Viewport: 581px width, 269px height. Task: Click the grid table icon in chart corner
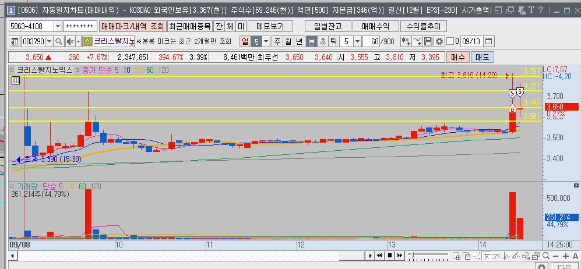point(16,80)
